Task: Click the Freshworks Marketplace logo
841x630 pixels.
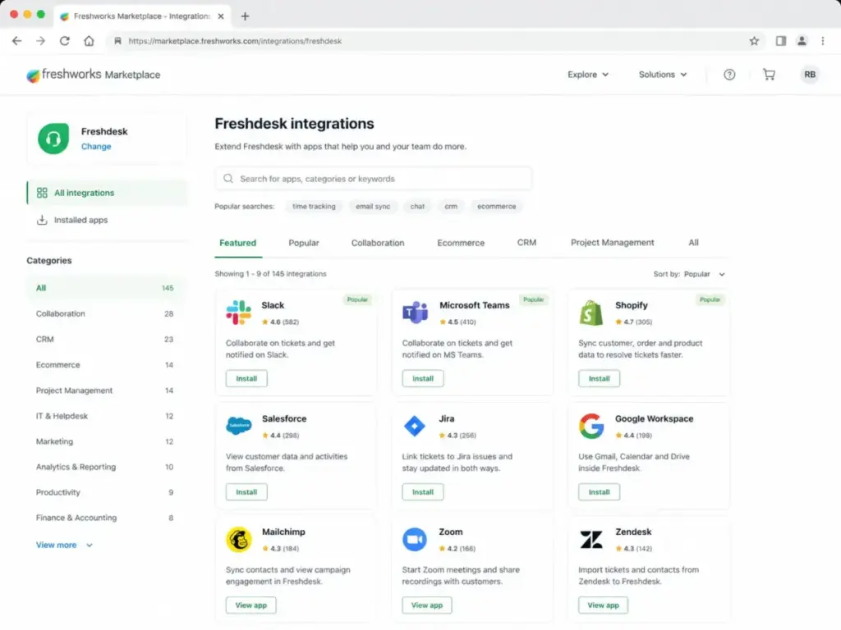Action: (94, 75)
